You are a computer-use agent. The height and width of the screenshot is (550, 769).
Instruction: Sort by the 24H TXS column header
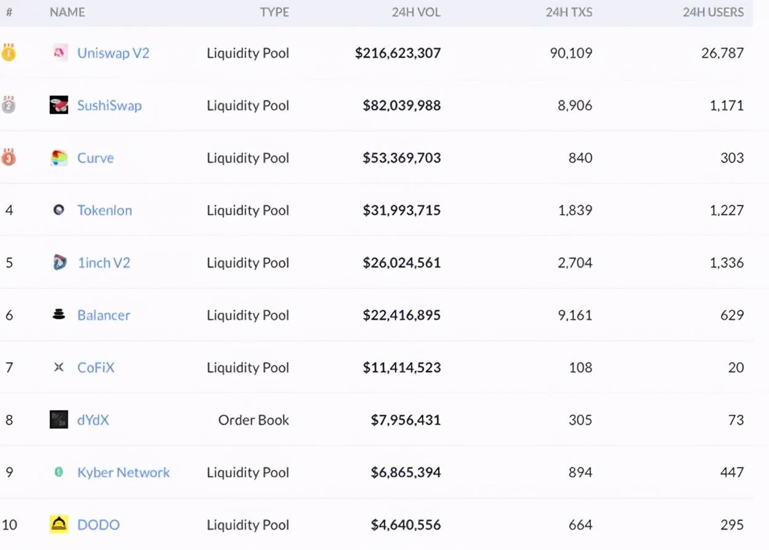(569, 12)
